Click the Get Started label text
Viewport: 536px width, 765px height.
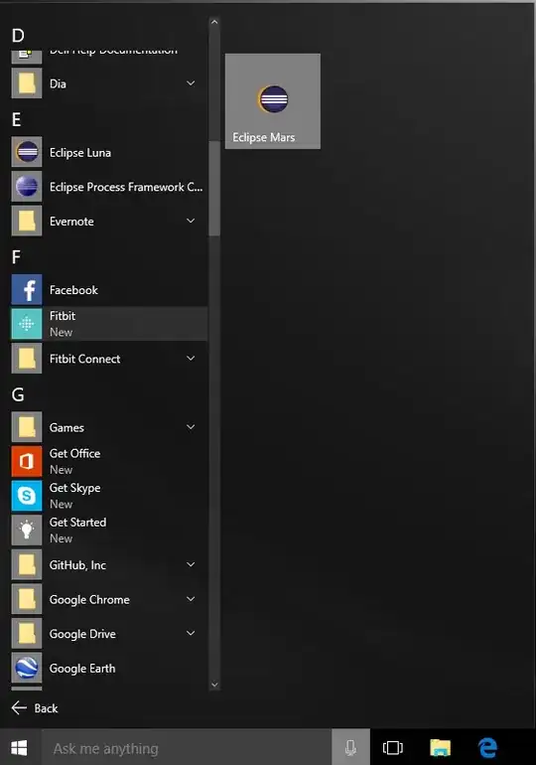pos(78,522)
